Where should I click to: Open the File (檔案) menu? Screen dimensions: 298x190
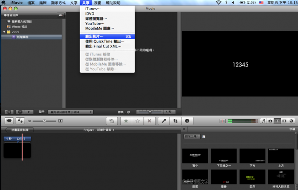click(31, 3)
